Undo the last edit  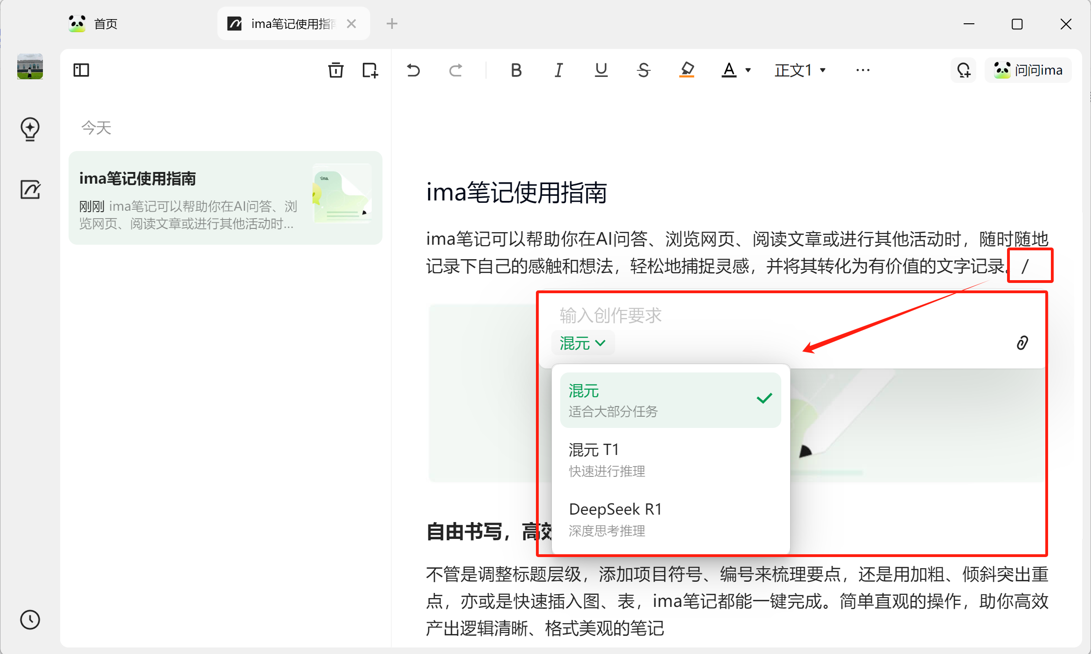click(x=413, y=70)
